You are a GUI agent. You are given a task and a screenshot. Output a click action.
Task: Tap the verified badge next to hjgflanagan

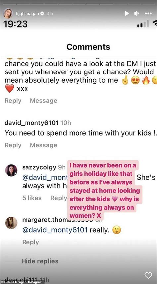point(42,14)
